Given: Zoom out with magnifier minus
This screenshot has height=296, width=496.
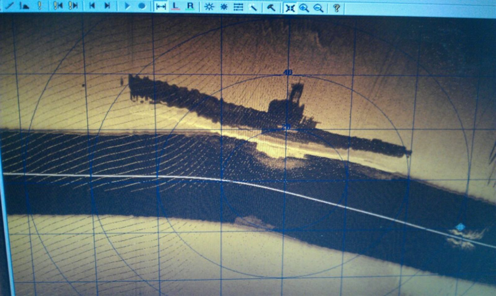Looking at the screenshot, I should [x=318, y=8].
